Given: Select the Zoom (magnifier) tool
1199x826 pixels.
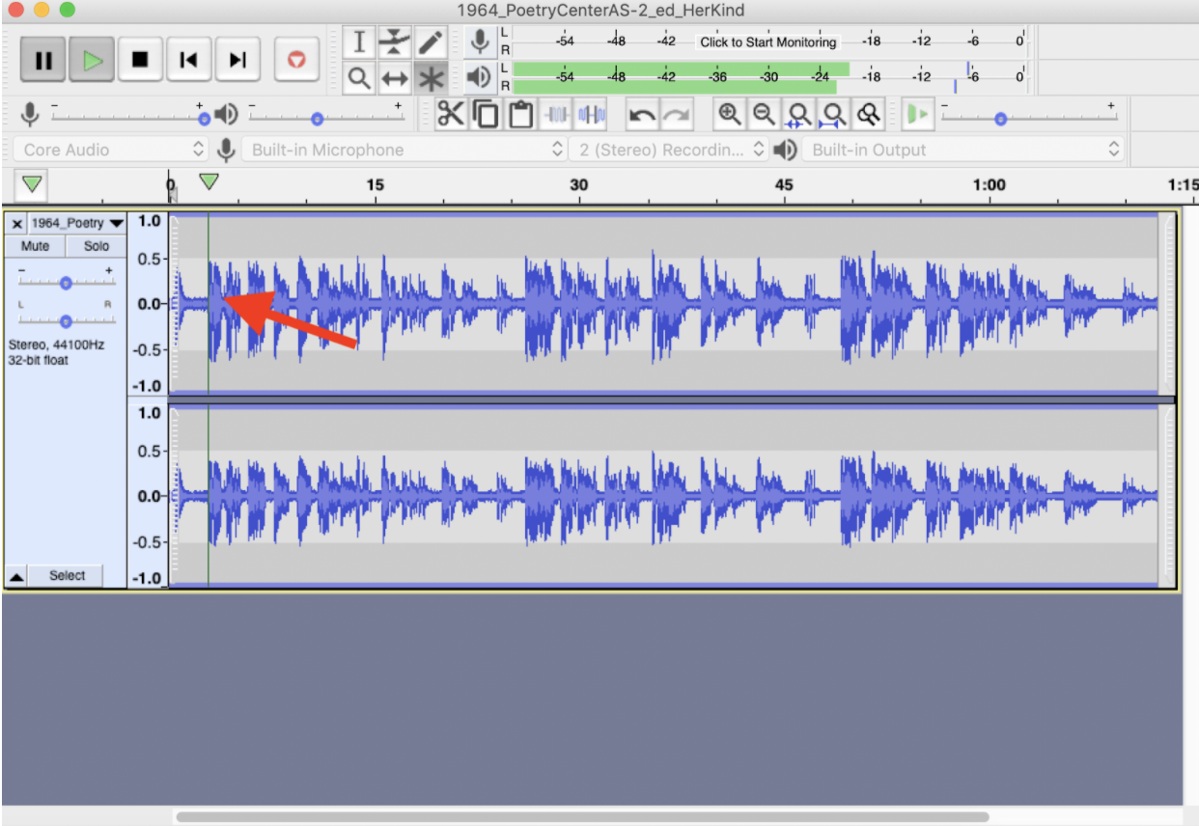Looking at the screenshot, I should (x=360, y=78).
